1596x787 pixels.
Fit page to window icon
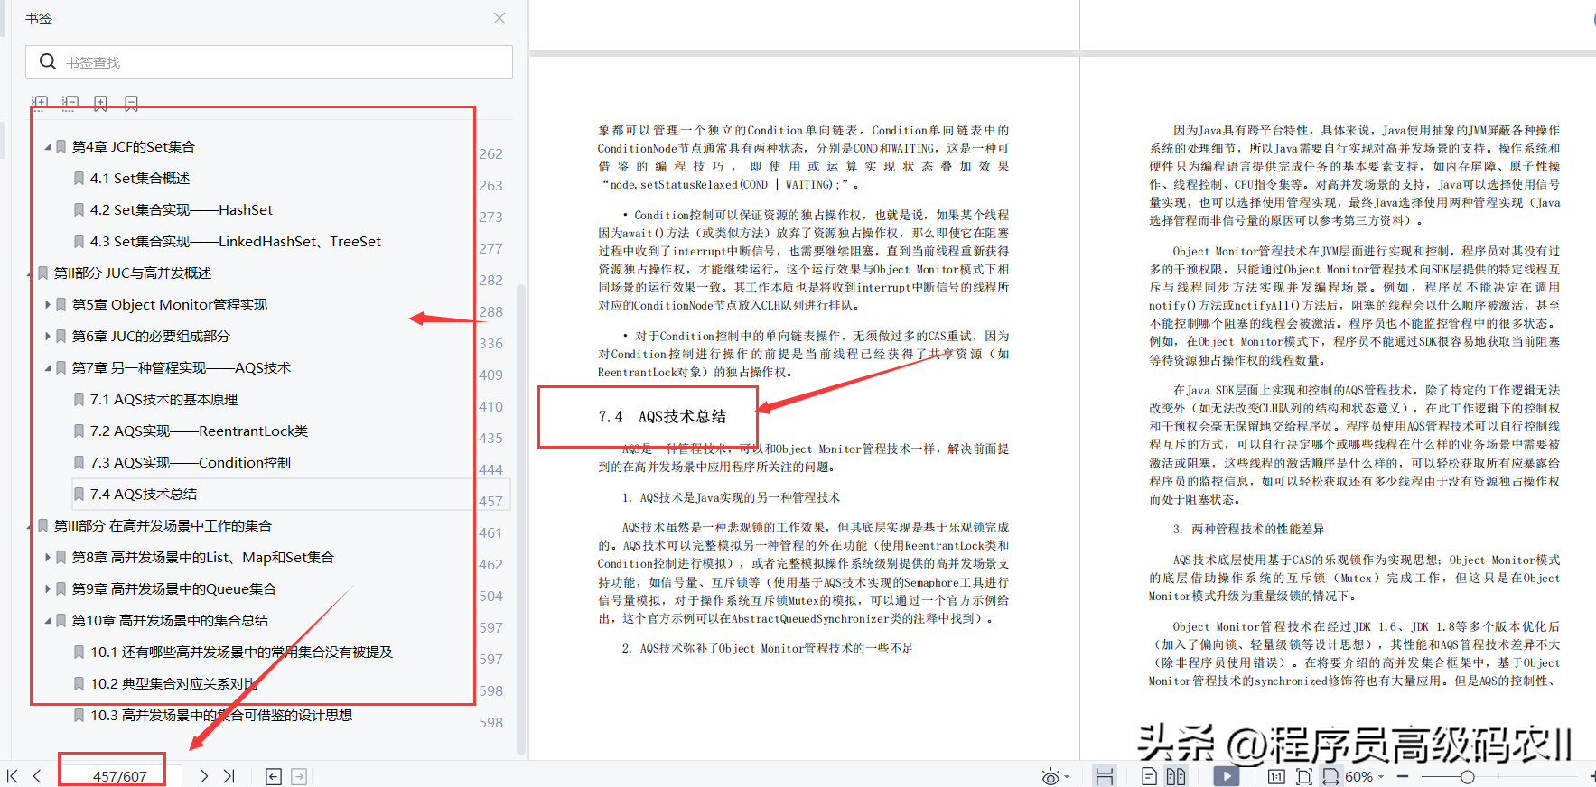click(x=1303, y=776)
